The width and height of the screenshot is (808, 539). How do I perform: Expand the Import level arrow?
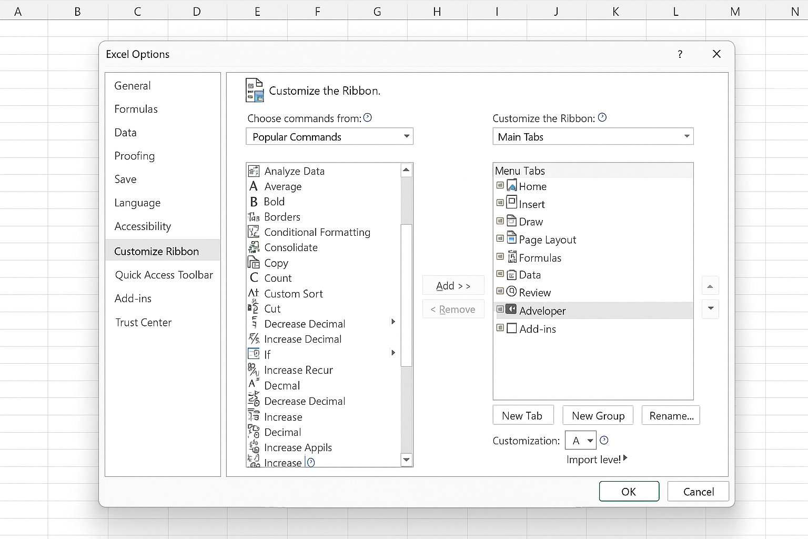click(625, 458)
